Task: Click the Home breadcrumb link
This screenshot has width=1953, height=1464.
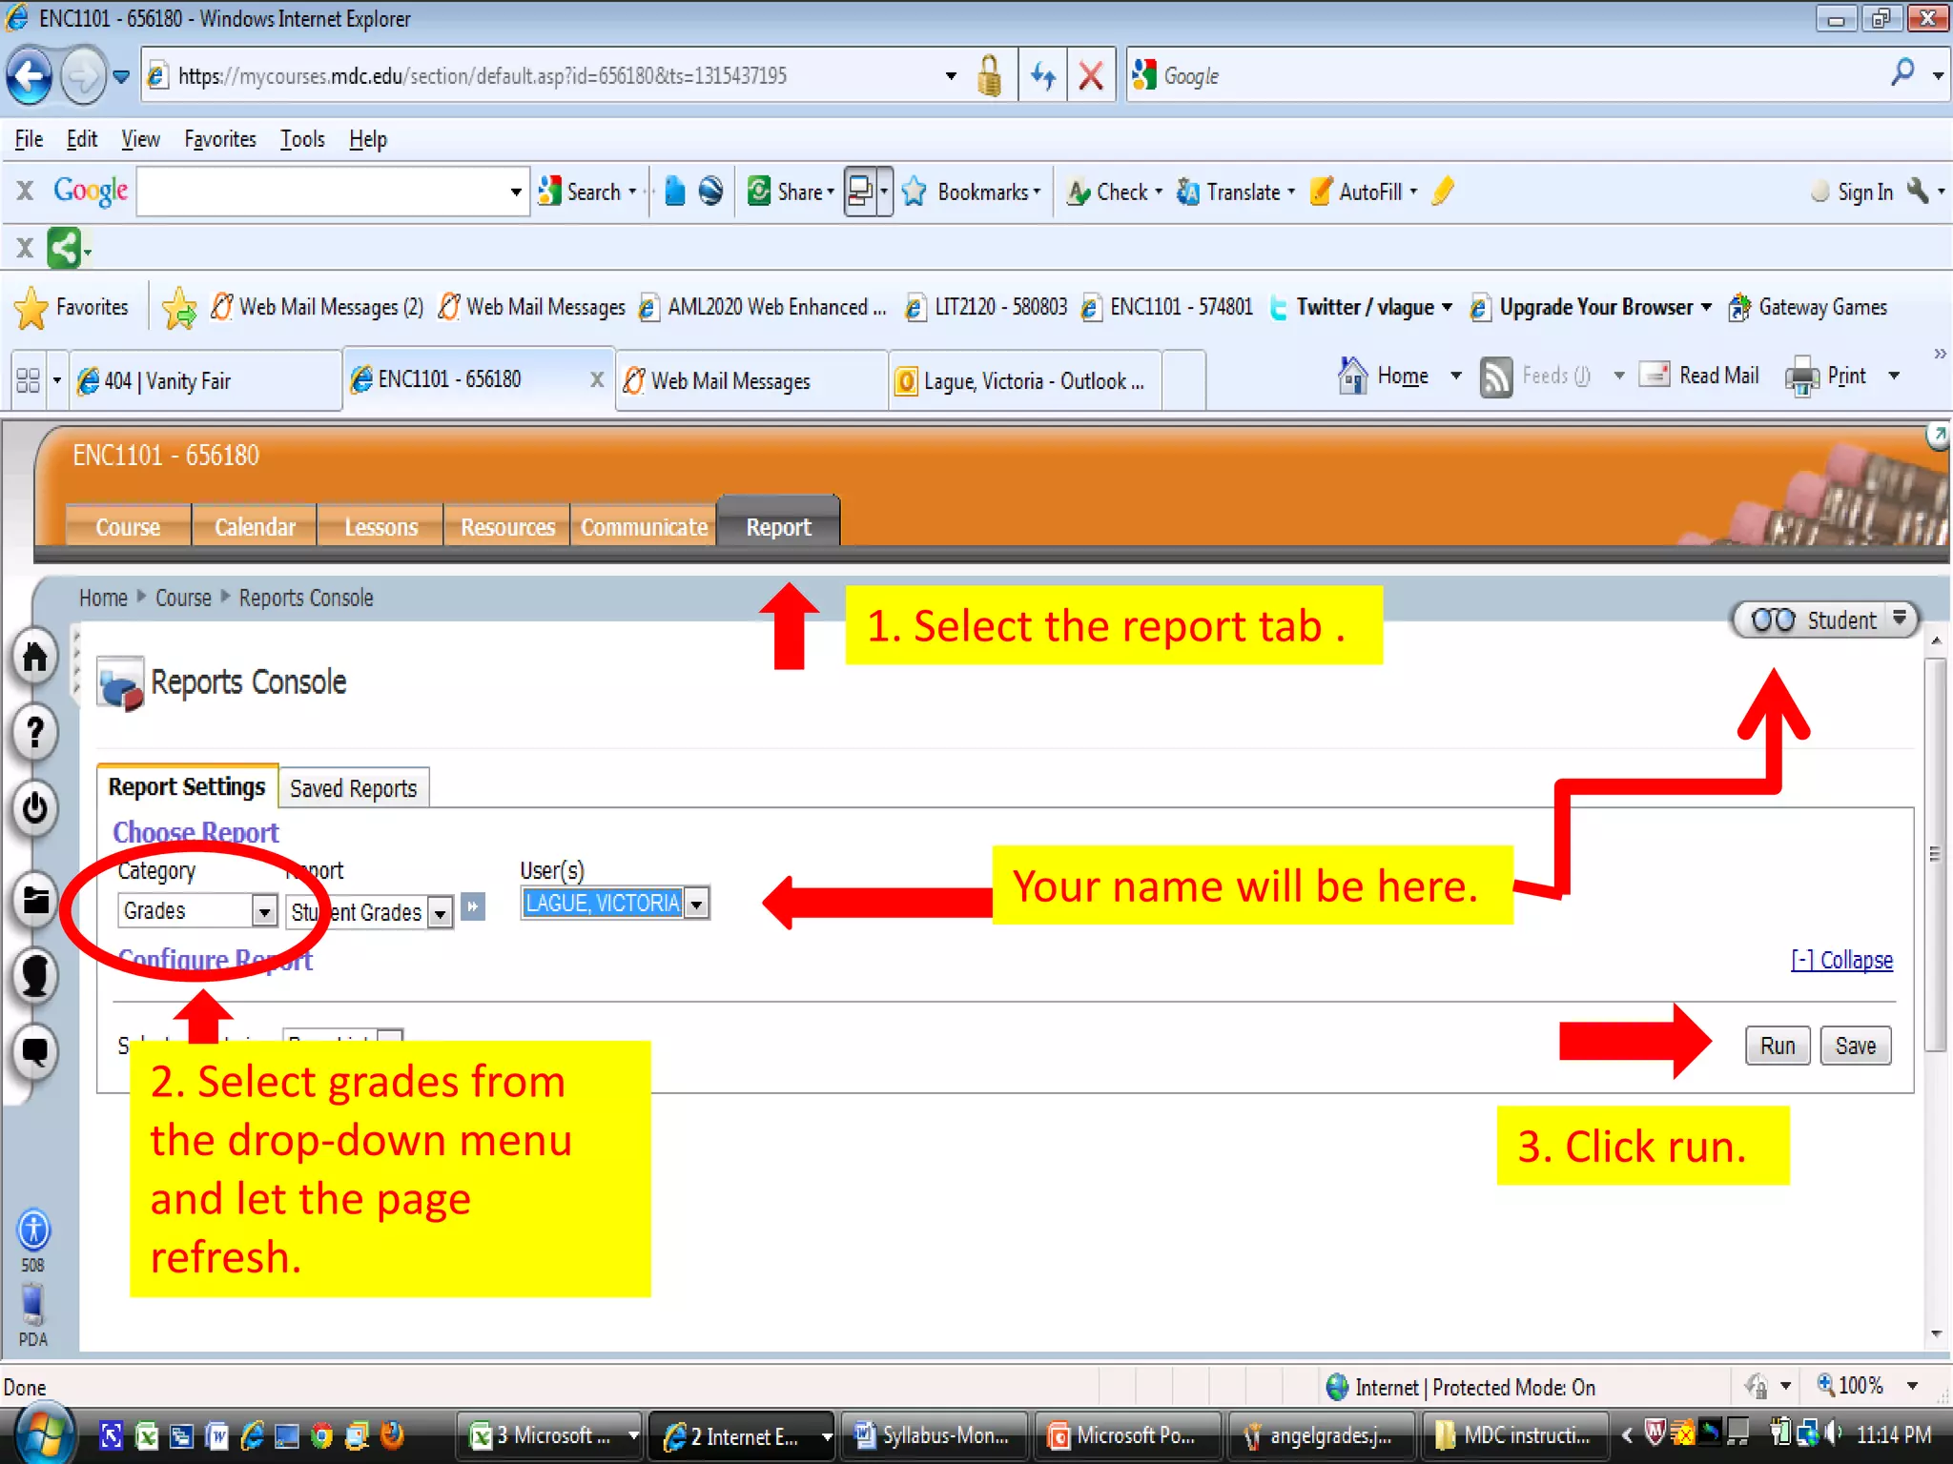Action: click(103, 598)
